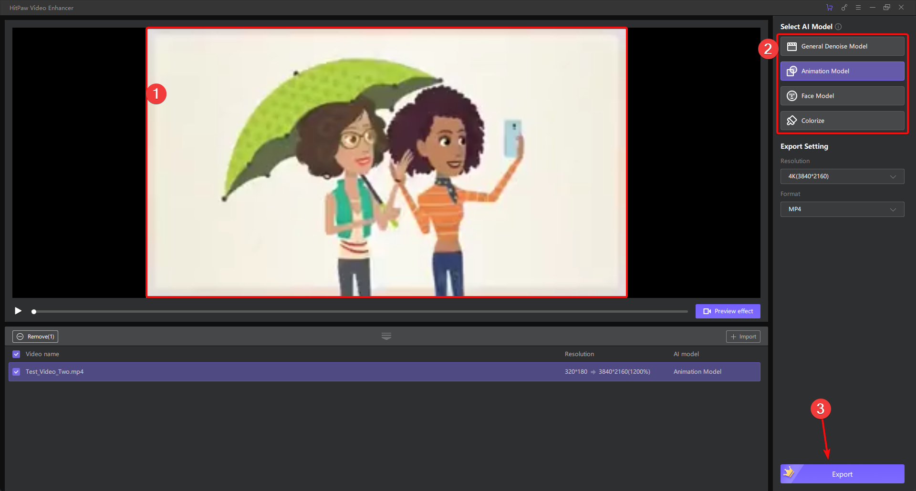Choose the Animation Model option
The width and height of the screenshot is (916, 491).
pyautogui.click(x=842, y=71)
